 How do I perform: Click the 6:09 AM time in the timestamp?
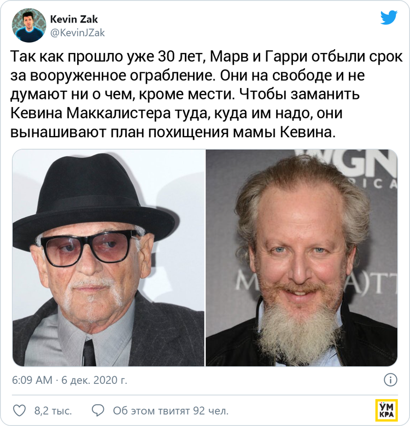pyautogui.click(x=32, y=380)
